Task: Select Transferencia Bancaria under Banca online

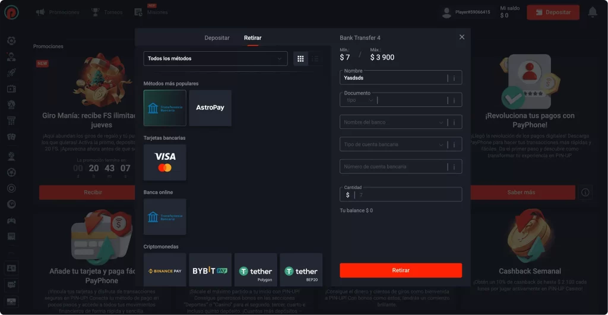Action: 164,217
